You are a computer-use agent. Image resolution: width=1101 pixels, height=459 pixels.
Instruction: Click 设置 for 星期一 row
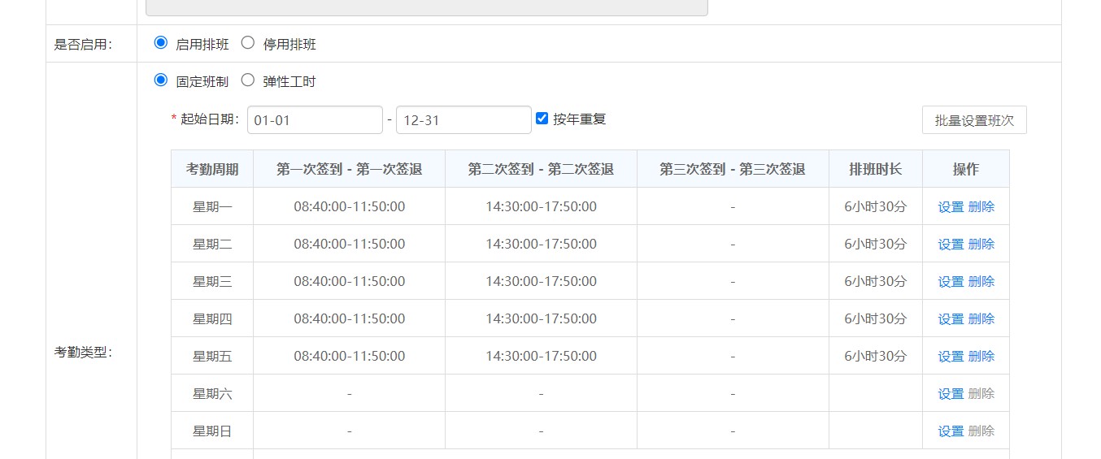tap(951, 207)
